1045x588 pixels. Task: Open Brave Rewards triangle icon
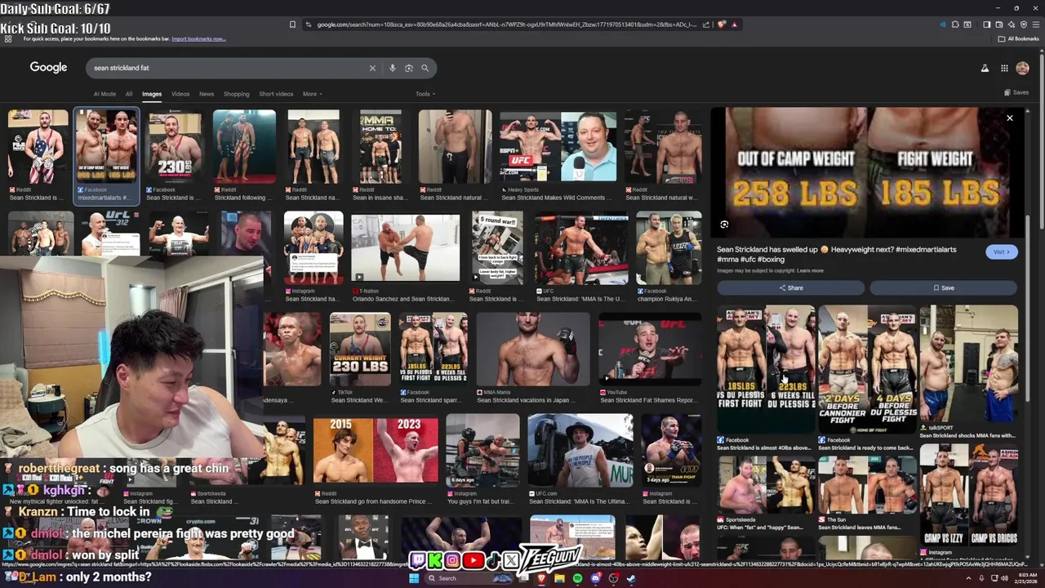tap(735, 24)
